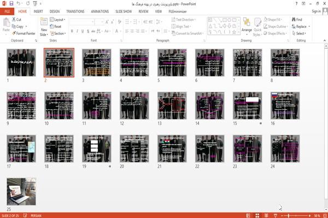Click the zoom slider handle

tap(289, 215)
